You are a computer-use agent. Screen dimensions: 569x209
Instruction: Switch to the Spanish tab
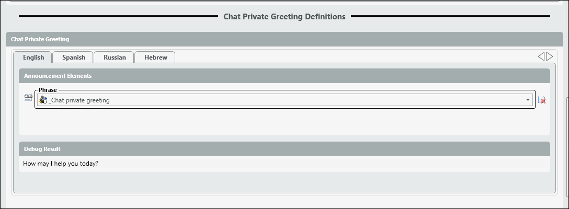pos(73,57)
